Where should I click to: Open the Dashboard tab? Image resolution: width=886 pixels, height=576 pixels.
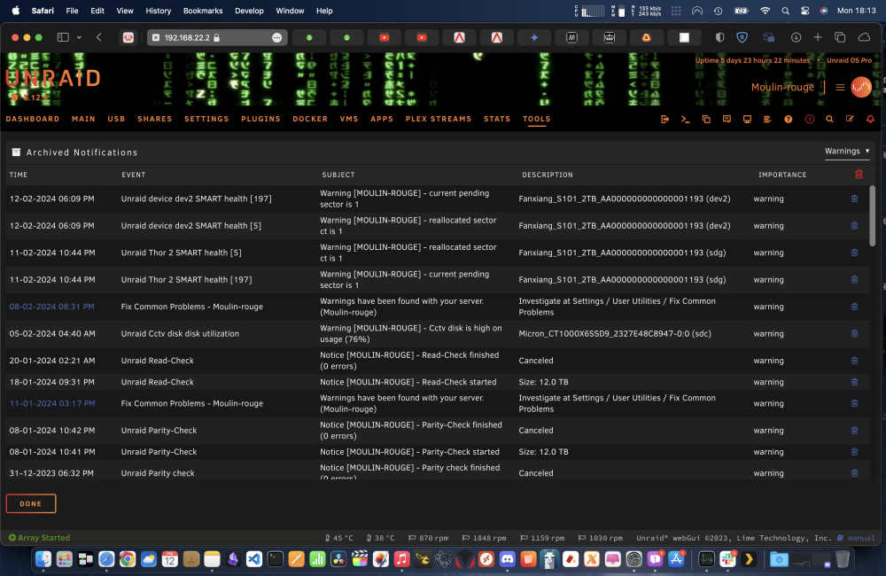pos(33,119)
